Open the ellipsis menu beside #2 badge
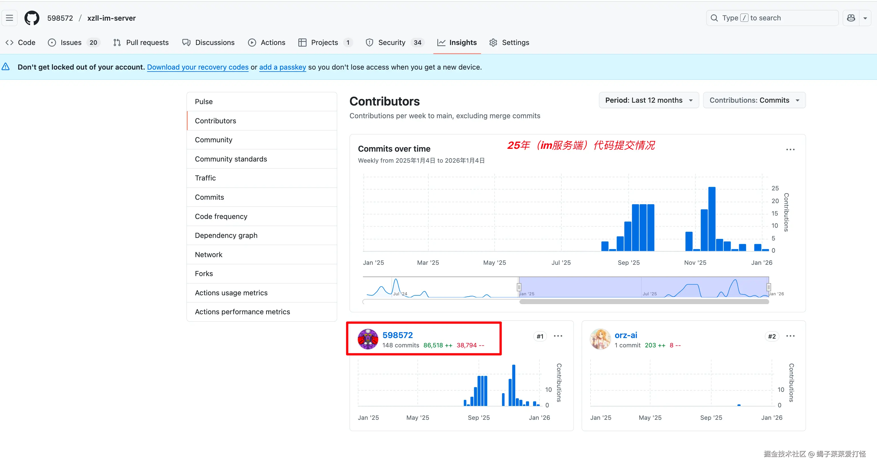Screen dimensions: 877x469 tap(790, 336)
